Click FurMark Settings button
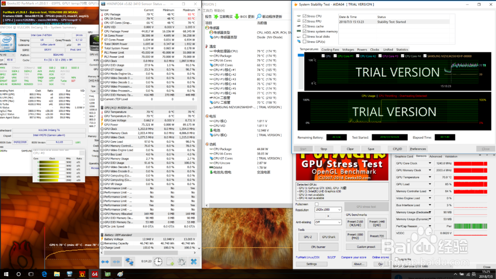The width and height of the screenshot is (496, 279). pos(311,264)
